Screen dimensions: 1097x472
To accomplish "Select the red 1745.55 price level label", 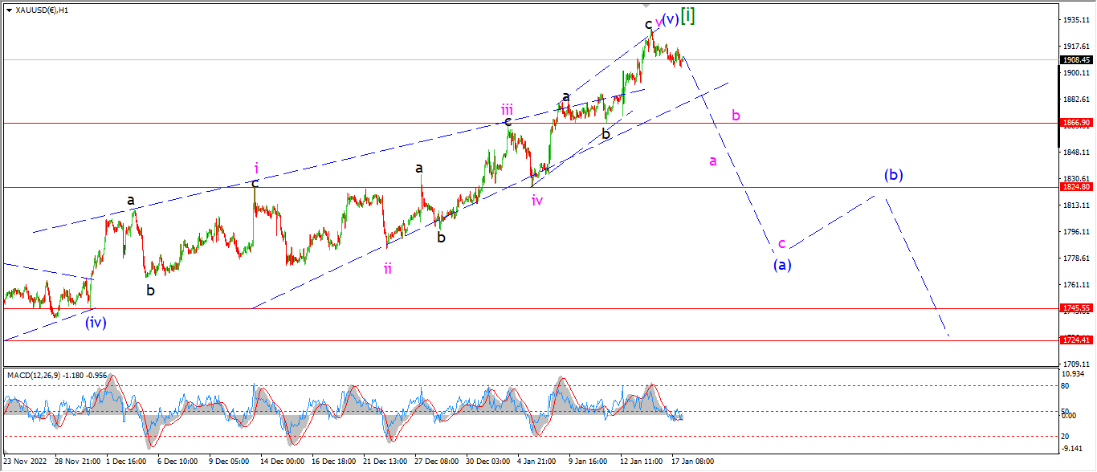I will [1076, 307].
